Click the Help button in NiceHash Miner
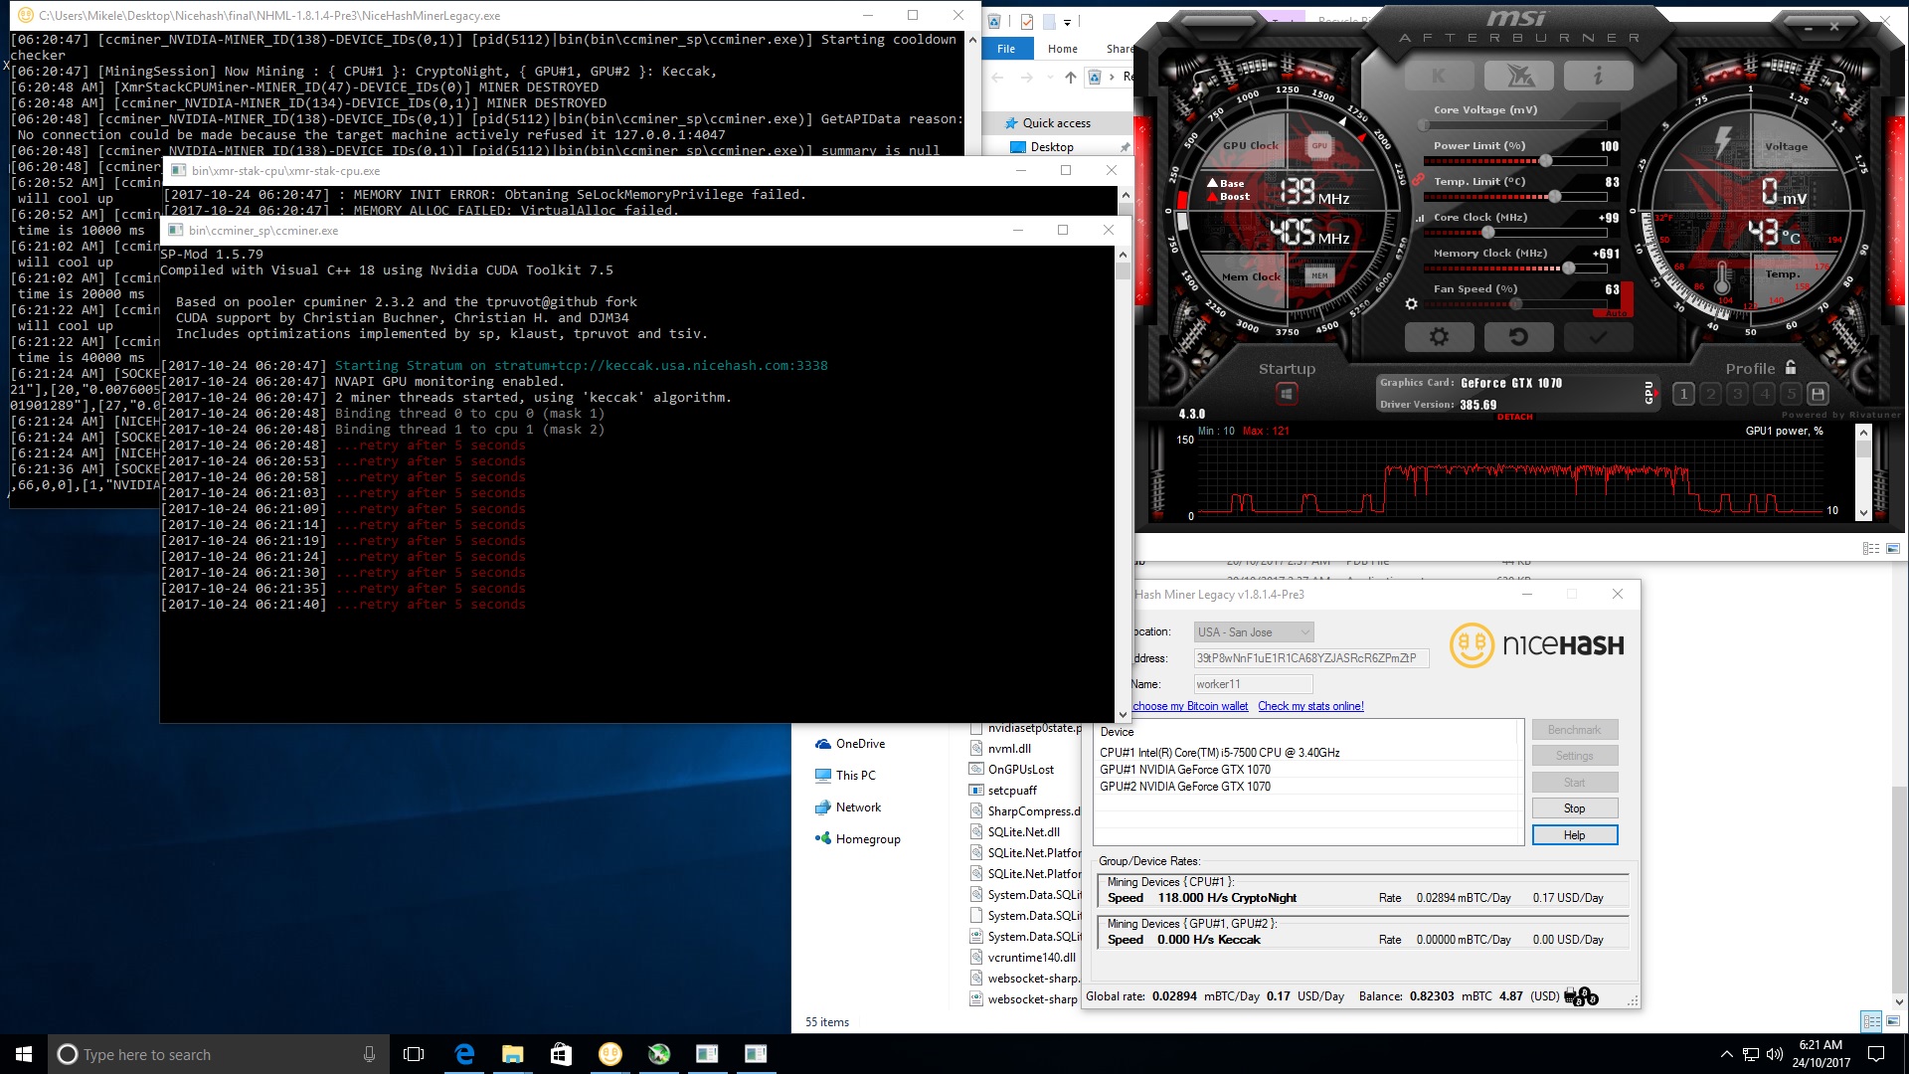Screen dimensions: 1909x1074 click(x=1575, y=835)
